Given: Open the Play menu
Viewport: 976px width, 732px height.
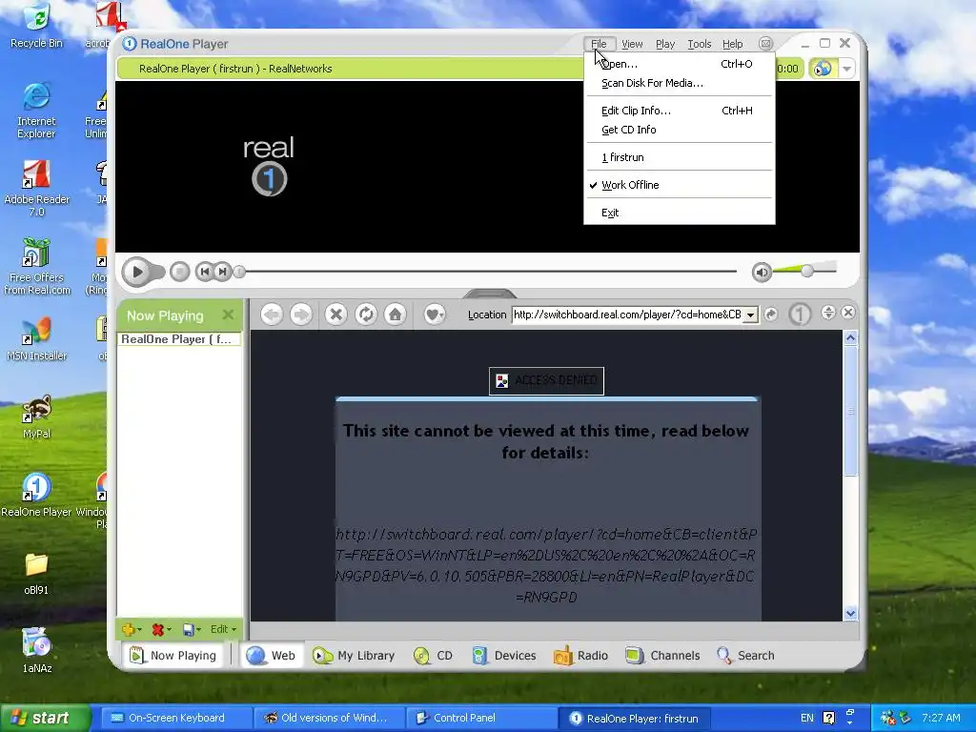Looking at the screenshot, I should tap(664, 44).
